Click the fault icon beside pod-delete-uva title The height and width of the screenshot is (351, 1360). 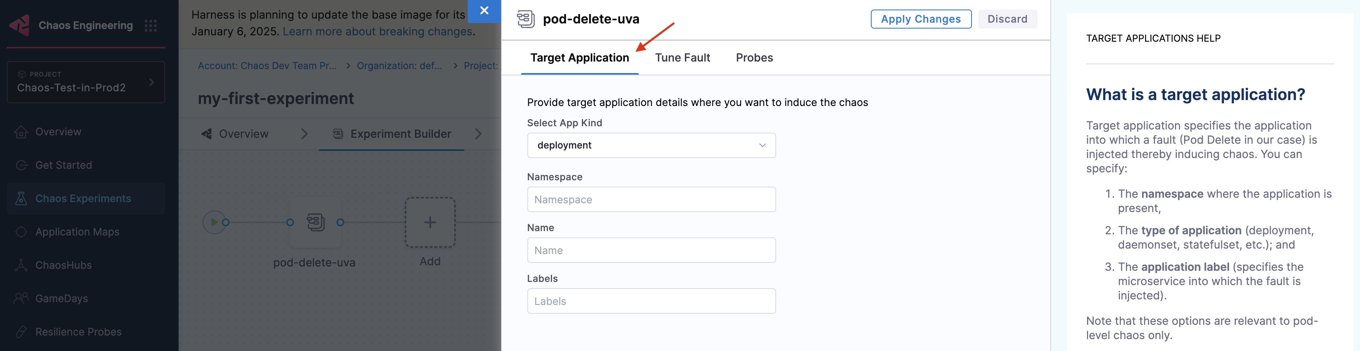(525, 19)
